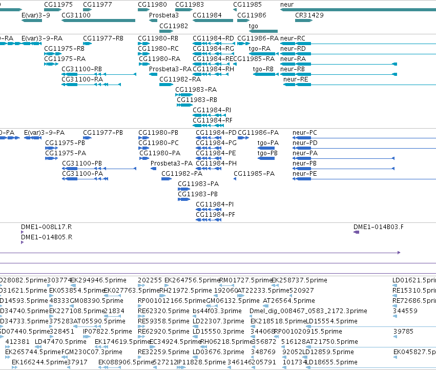Click protein CG11985-PA
This screenshot has height=370, width=436.
[254, 174]
